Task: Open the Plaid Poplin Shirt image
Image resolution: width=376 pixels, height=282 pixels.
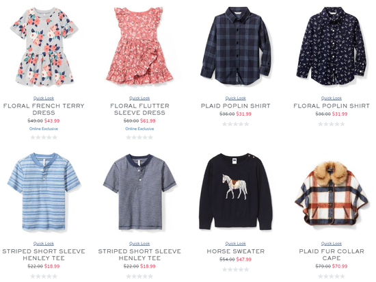Action: point(235,46)
